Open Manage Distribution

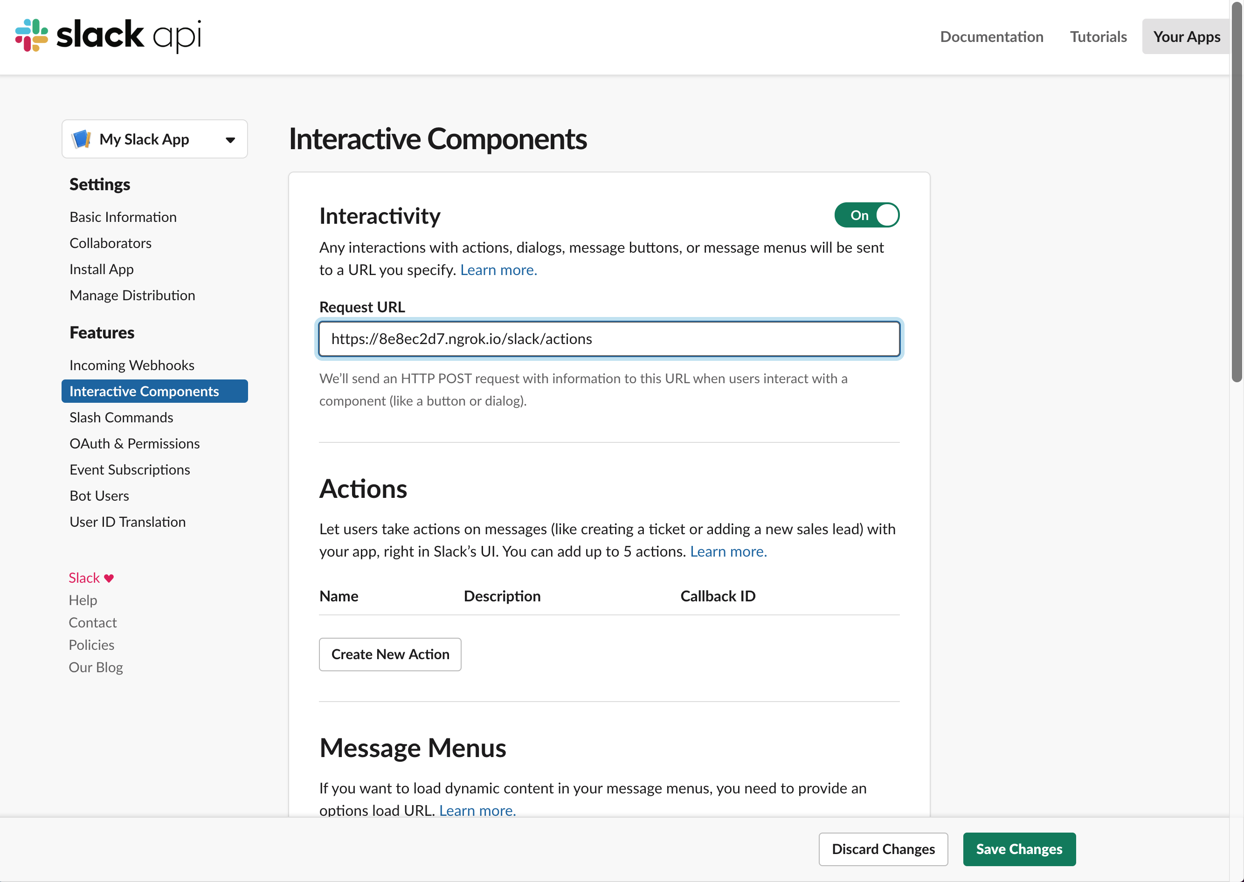tap(132, 295)
